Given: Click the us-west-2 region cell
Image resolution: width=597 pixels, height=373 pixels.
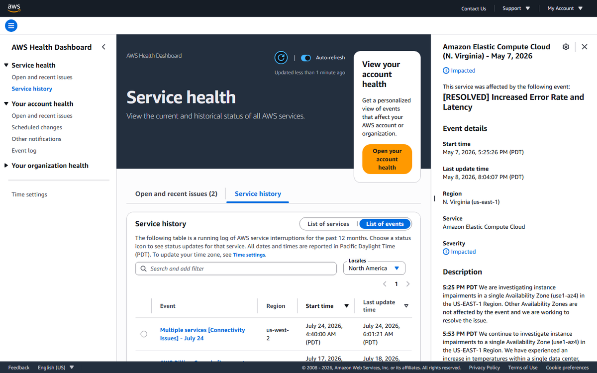Looking at the screenshot, I should (277, 334).
